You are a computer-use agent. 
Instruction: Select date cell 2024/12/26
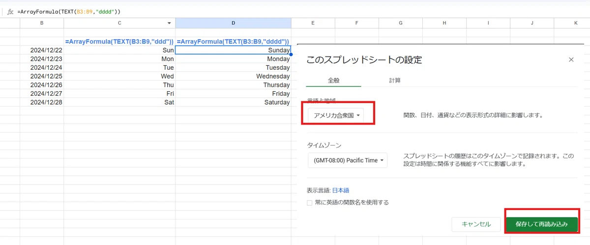42,85
